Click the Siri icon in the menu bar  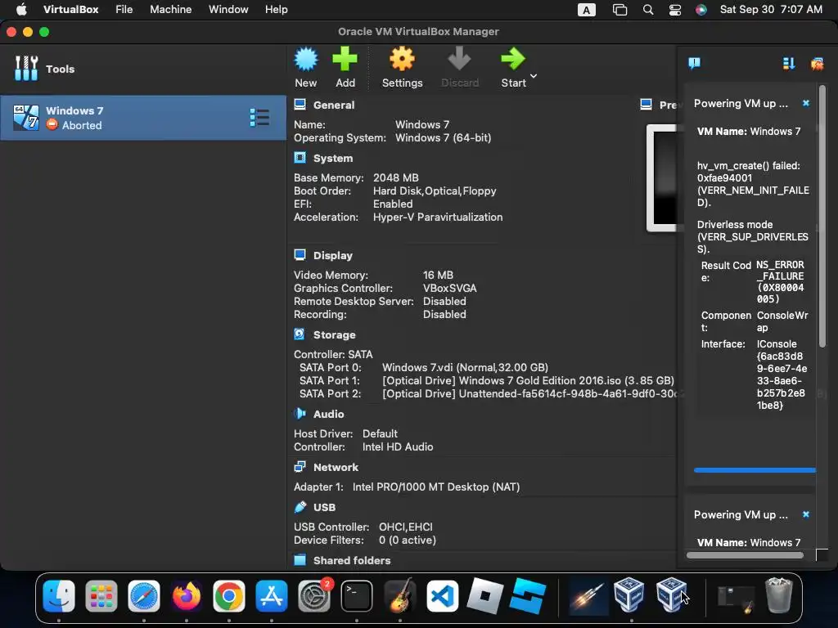(x=701, y=10)
